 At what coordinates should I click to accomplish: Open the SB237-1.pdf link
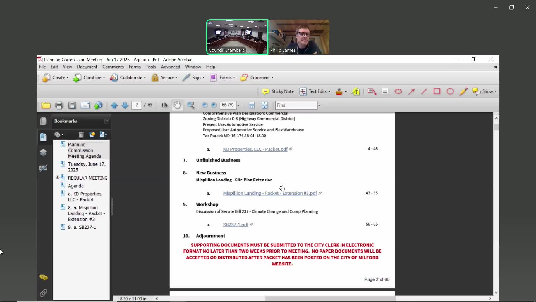(235, 225)
